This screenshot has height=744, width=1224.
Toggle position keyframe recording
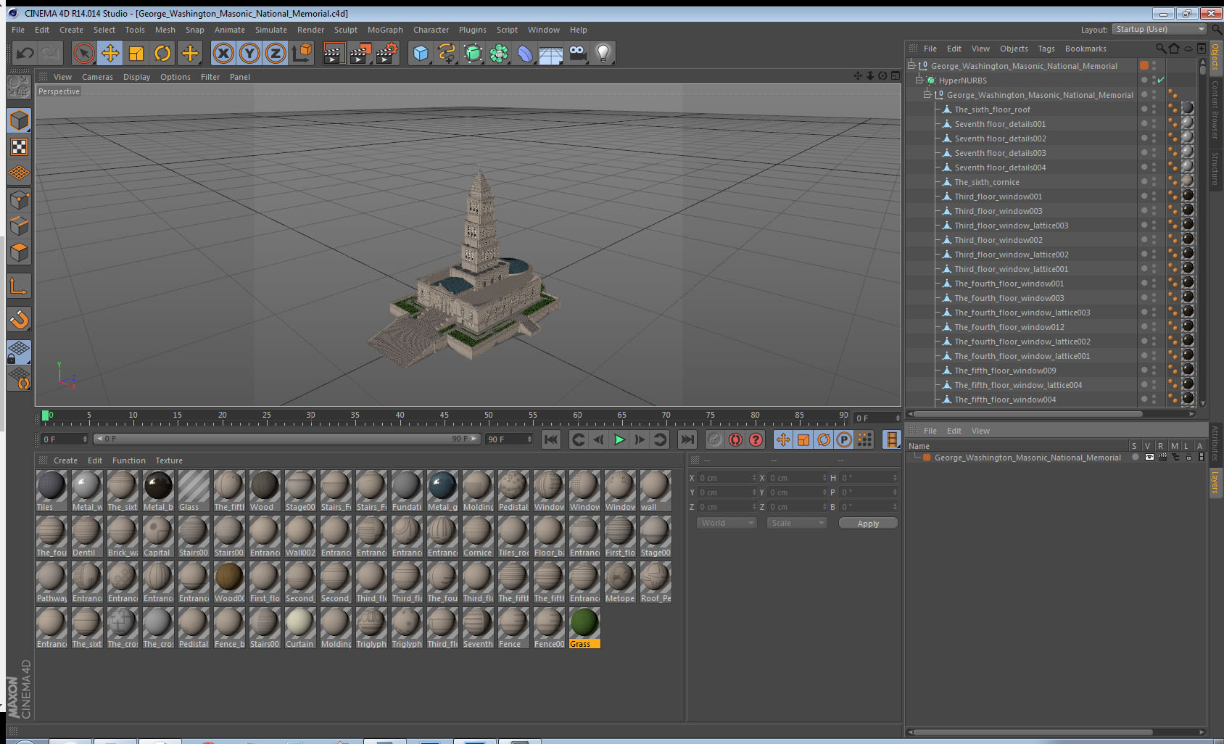[783, 439]
